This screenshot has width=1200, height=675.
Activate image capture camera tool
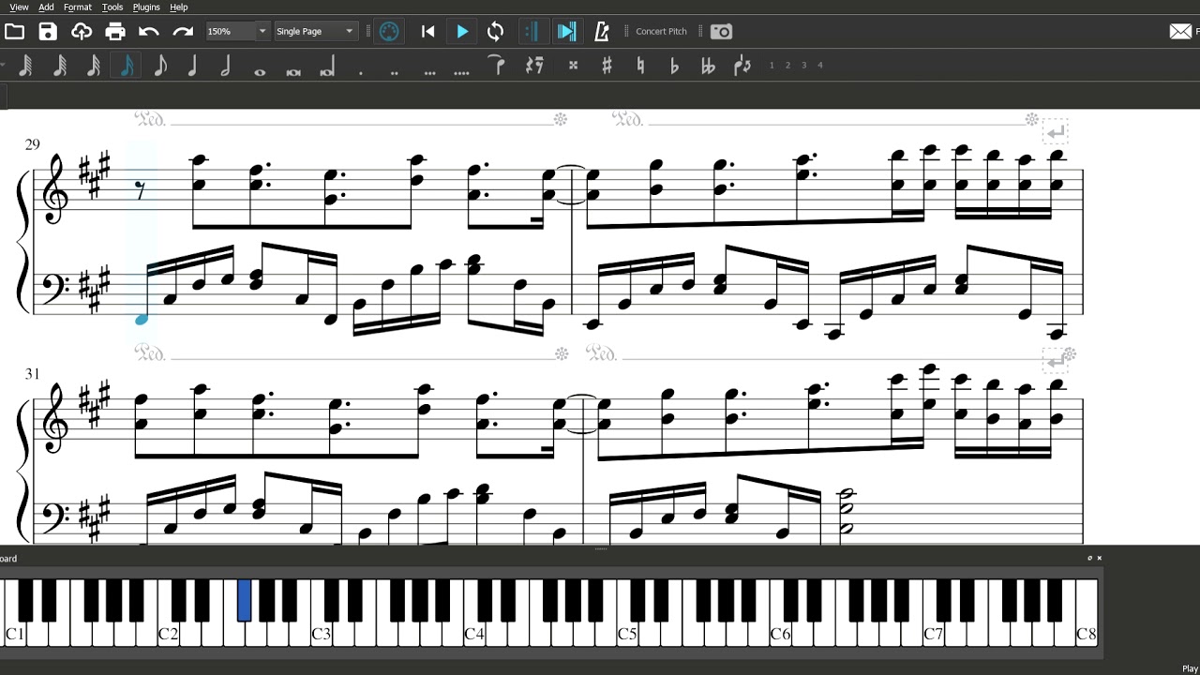pos(721,31)
